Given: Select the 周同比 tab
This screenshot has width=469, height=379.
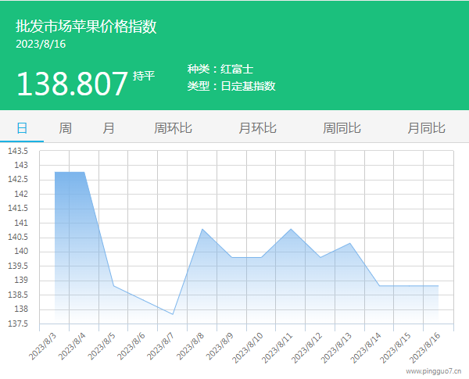Looking at the screenshot, I should click(342, 128).
